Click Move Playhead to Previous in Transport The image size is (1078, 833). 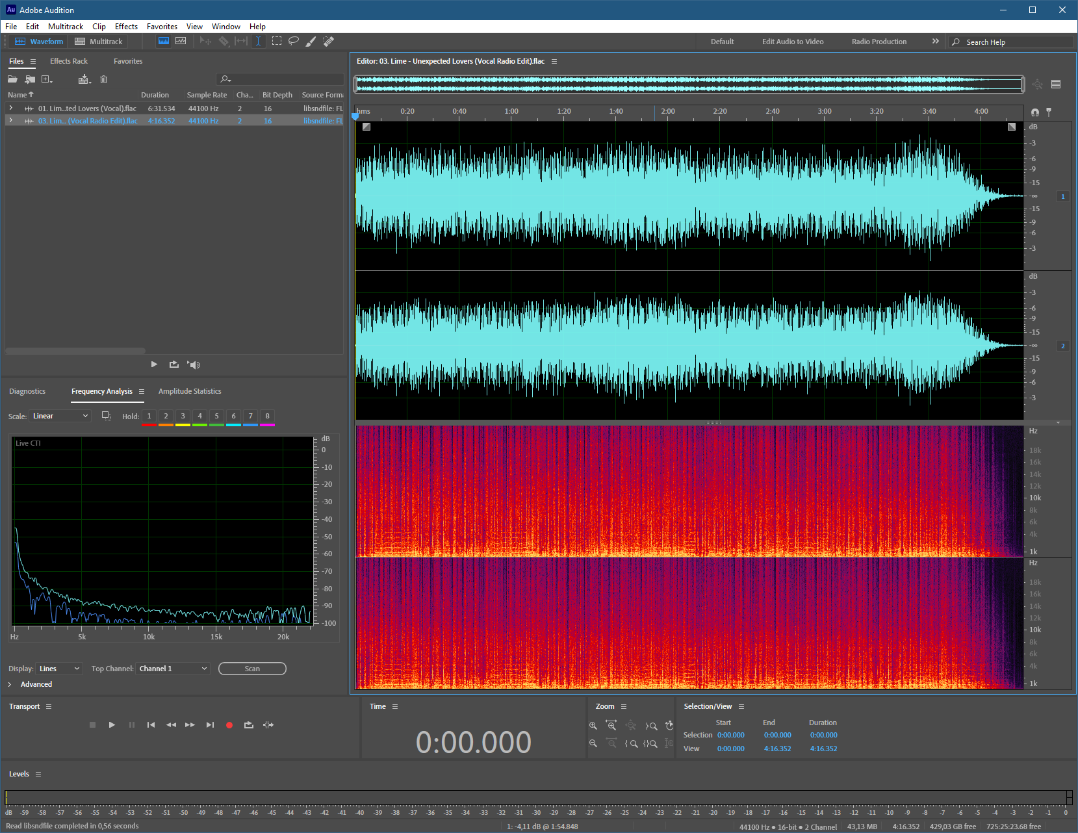click(151, 725)
